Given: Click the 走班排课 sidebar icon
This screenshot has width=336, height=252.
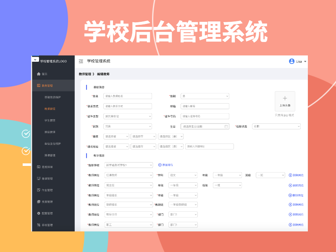Looking at the screenshot, I should coord(39,167).
